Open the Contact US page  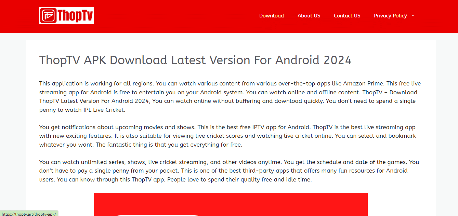pos(347,16)
